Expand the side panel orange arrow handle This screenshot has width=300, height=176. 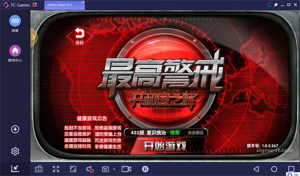pyautogui.click(x=34, y=38)
